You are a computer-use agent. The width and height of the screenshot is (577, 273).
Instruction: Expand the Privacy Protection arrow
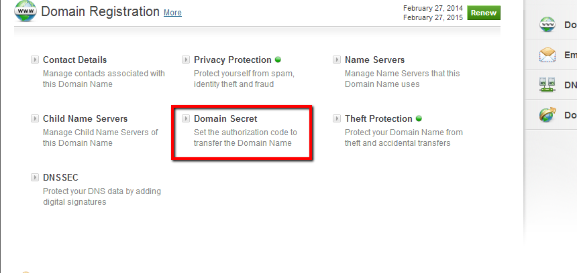point(186,60)
